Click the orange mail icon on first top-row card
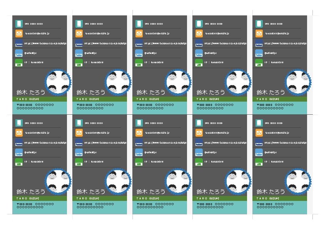 pos(19,33)
